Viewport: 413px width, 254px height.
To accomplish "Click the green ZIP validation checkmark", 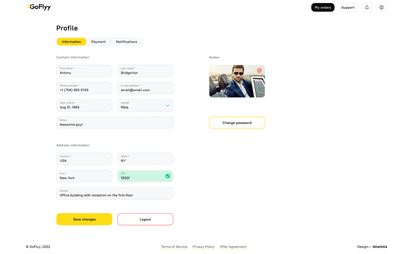I will 168,176.
